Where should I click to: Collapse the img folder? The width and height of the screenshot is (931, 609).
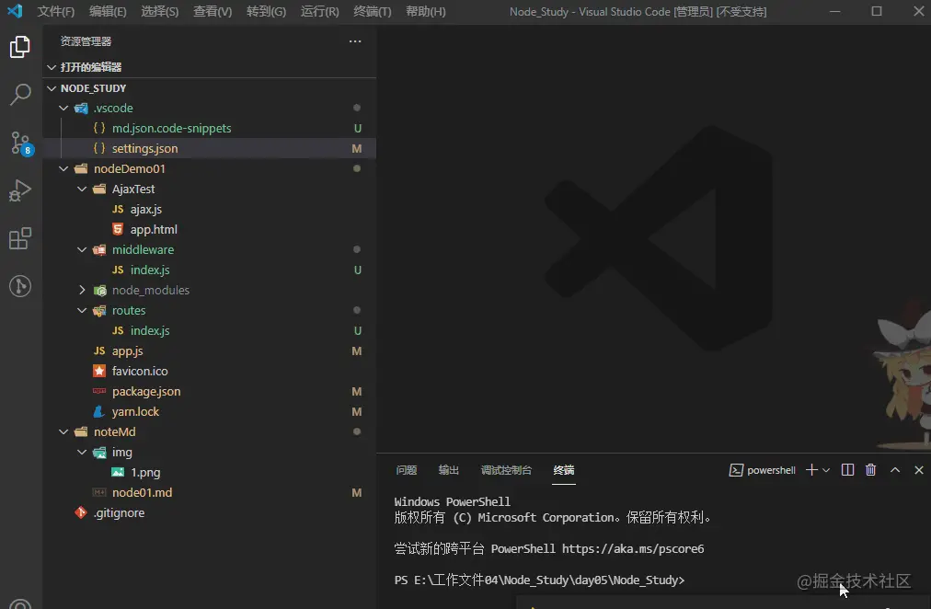82,453
